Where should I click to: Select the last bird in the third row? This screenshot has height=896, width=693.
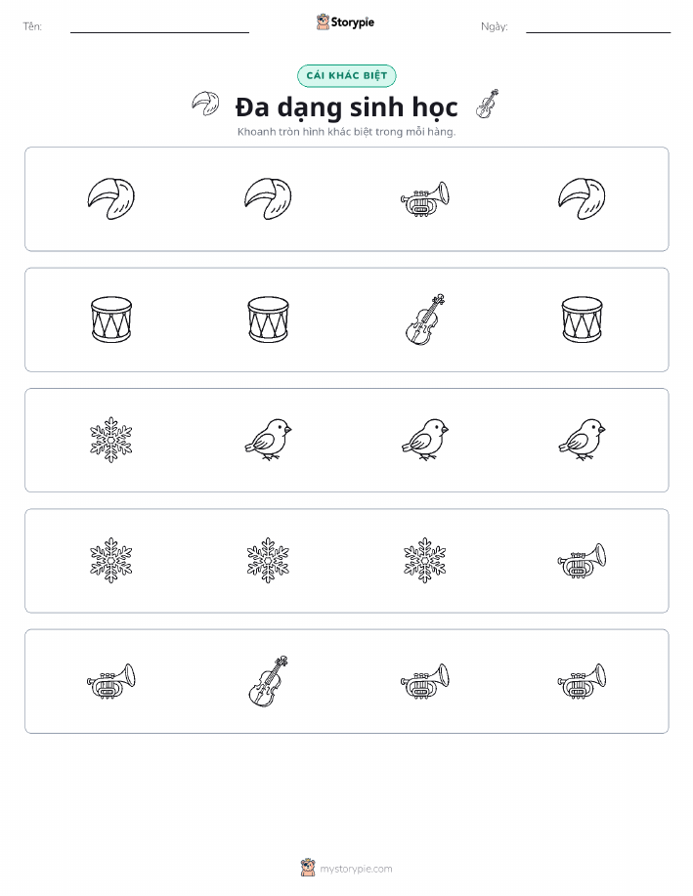pyautogui.click(x=582, y=440)
